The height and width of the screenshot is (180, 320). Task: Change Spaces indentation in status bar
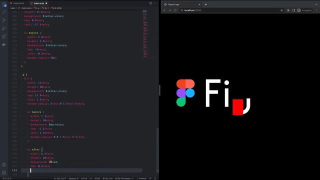pyautogui.click(x=73, y=178)
